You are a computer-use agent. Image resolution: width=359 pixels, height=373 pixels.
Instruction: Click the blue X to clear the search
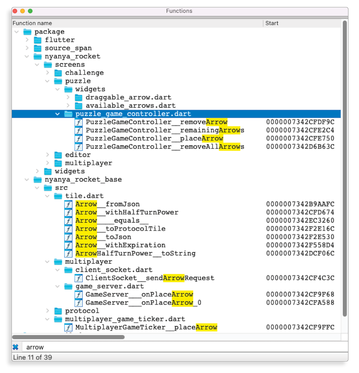point(16,347)
